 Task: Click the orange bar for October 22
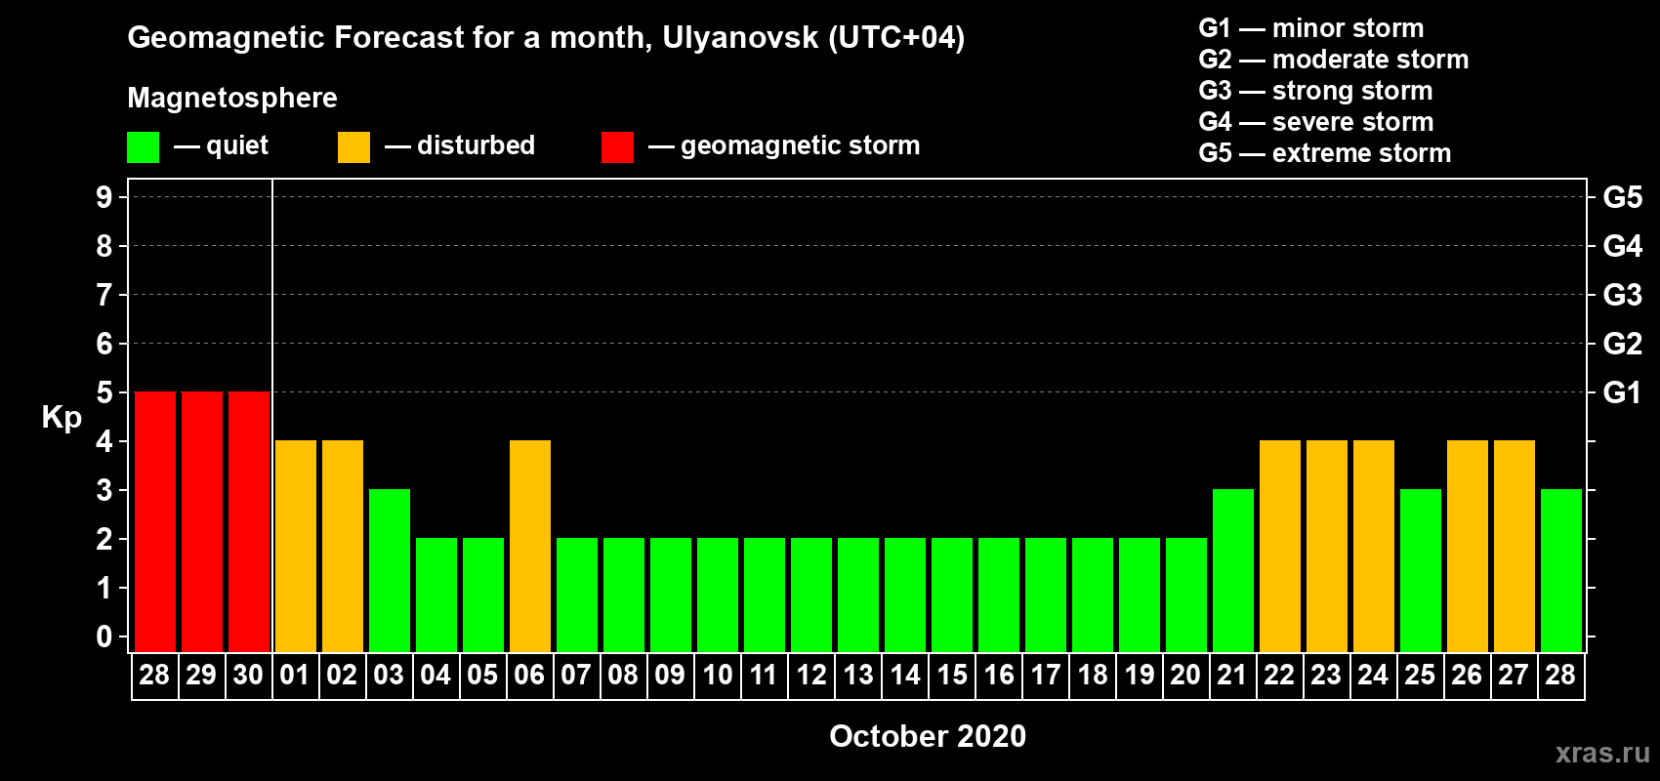point(1280,546)
